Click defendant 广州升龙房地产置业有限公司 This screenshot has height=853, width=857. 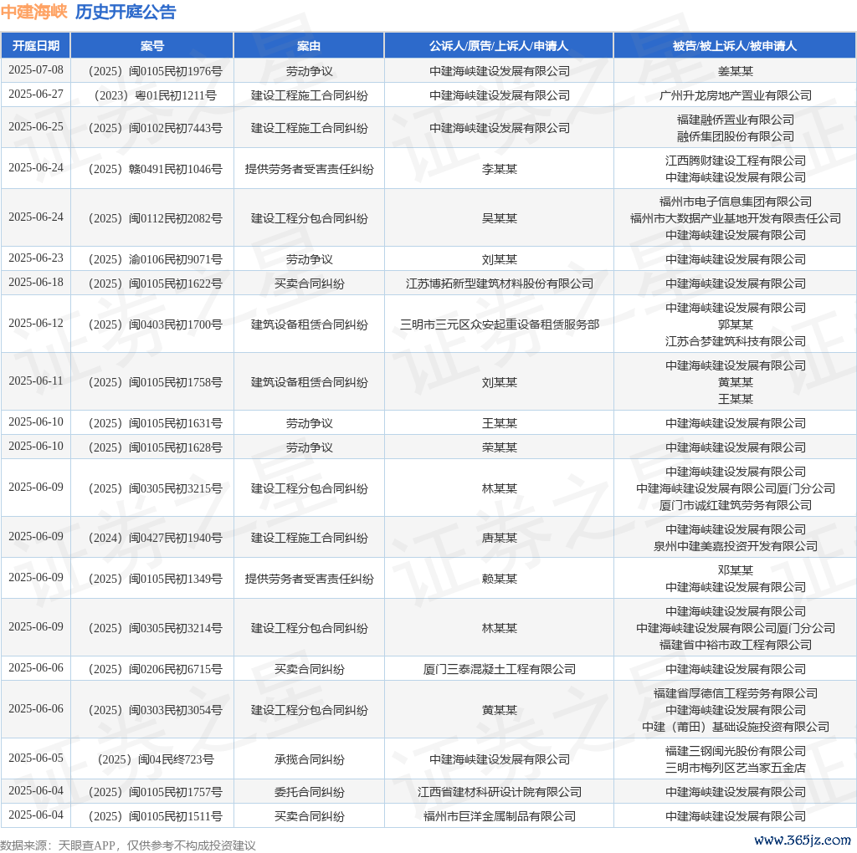(x=735, y=95)
